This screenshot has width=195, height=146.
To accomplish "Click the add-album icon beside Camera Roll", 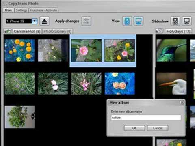I will 8,31.
